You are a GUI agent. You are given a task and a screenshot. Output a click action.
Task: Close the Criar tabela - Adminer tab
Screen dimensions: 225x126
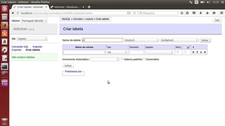[x=46, y=7]
